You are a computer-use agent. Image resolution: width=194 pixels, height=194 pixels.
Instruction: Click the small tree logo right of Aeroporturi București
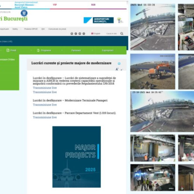(x=120, y=20)
